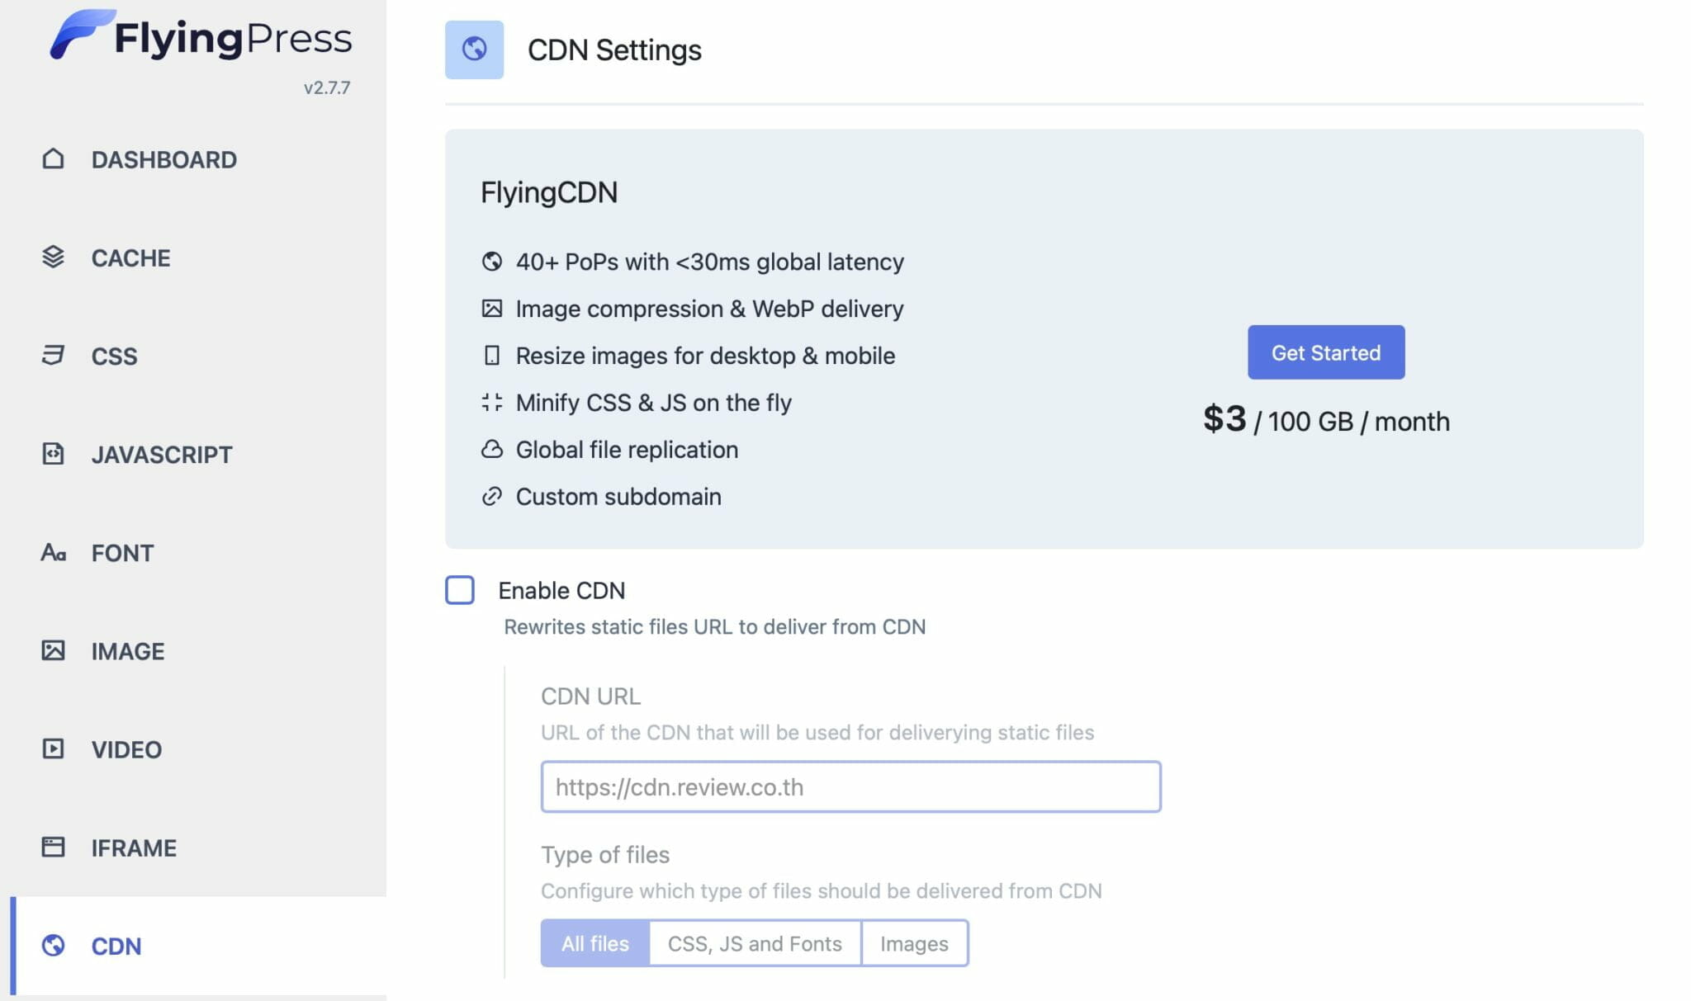Click the 'URL of the CDN' help text

(x=817, y=732)
